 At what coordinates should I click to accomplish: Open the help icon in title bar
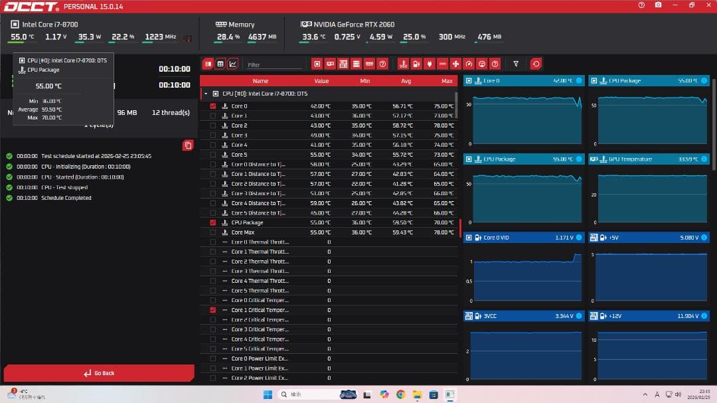click(641, 5)
